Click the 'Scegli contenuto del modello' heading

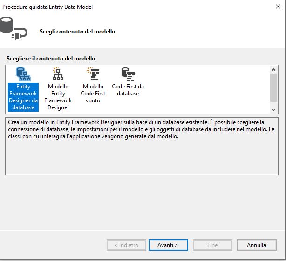tap(77, 32)
